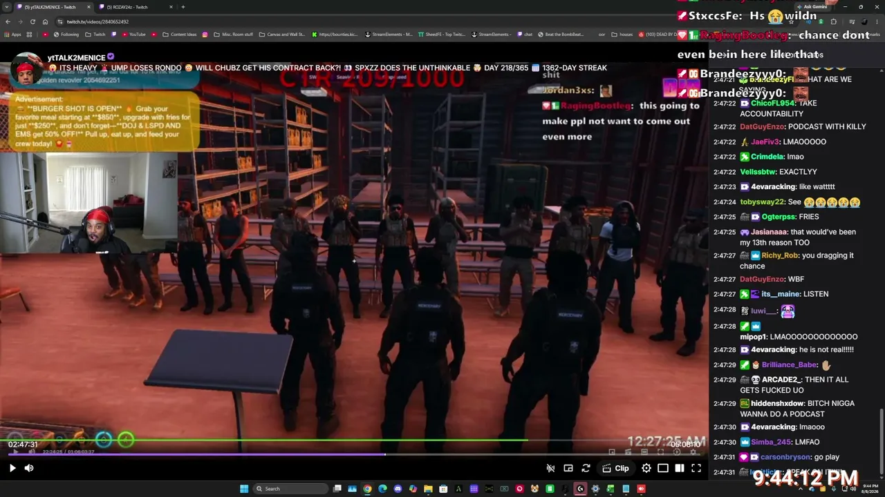Click carsonbryson's username in chat

point(785,457)
